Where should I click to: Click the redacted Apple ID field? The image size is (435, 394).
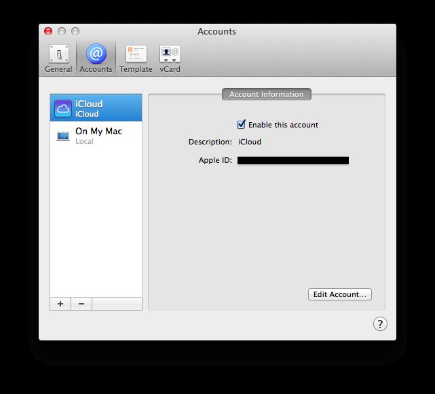[293, 161]
